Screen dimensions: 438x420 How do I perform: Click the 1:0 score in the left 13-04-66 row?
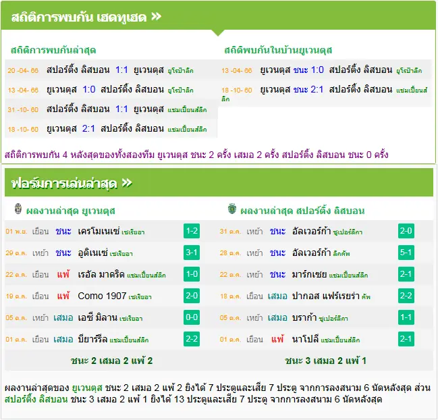[89, 89]
